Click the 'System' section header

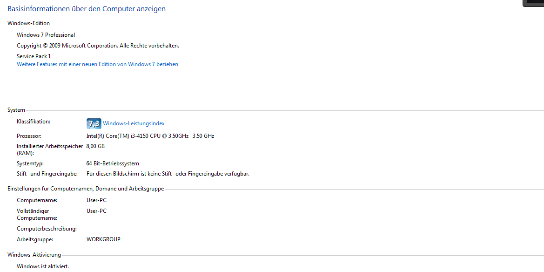pos(16,110)
